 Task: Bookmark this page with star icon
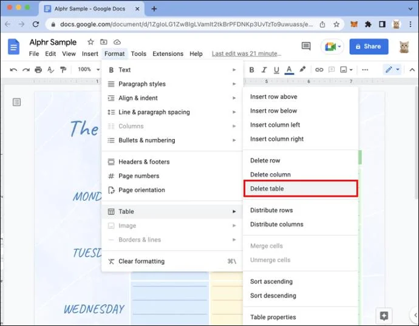[336, 24]
